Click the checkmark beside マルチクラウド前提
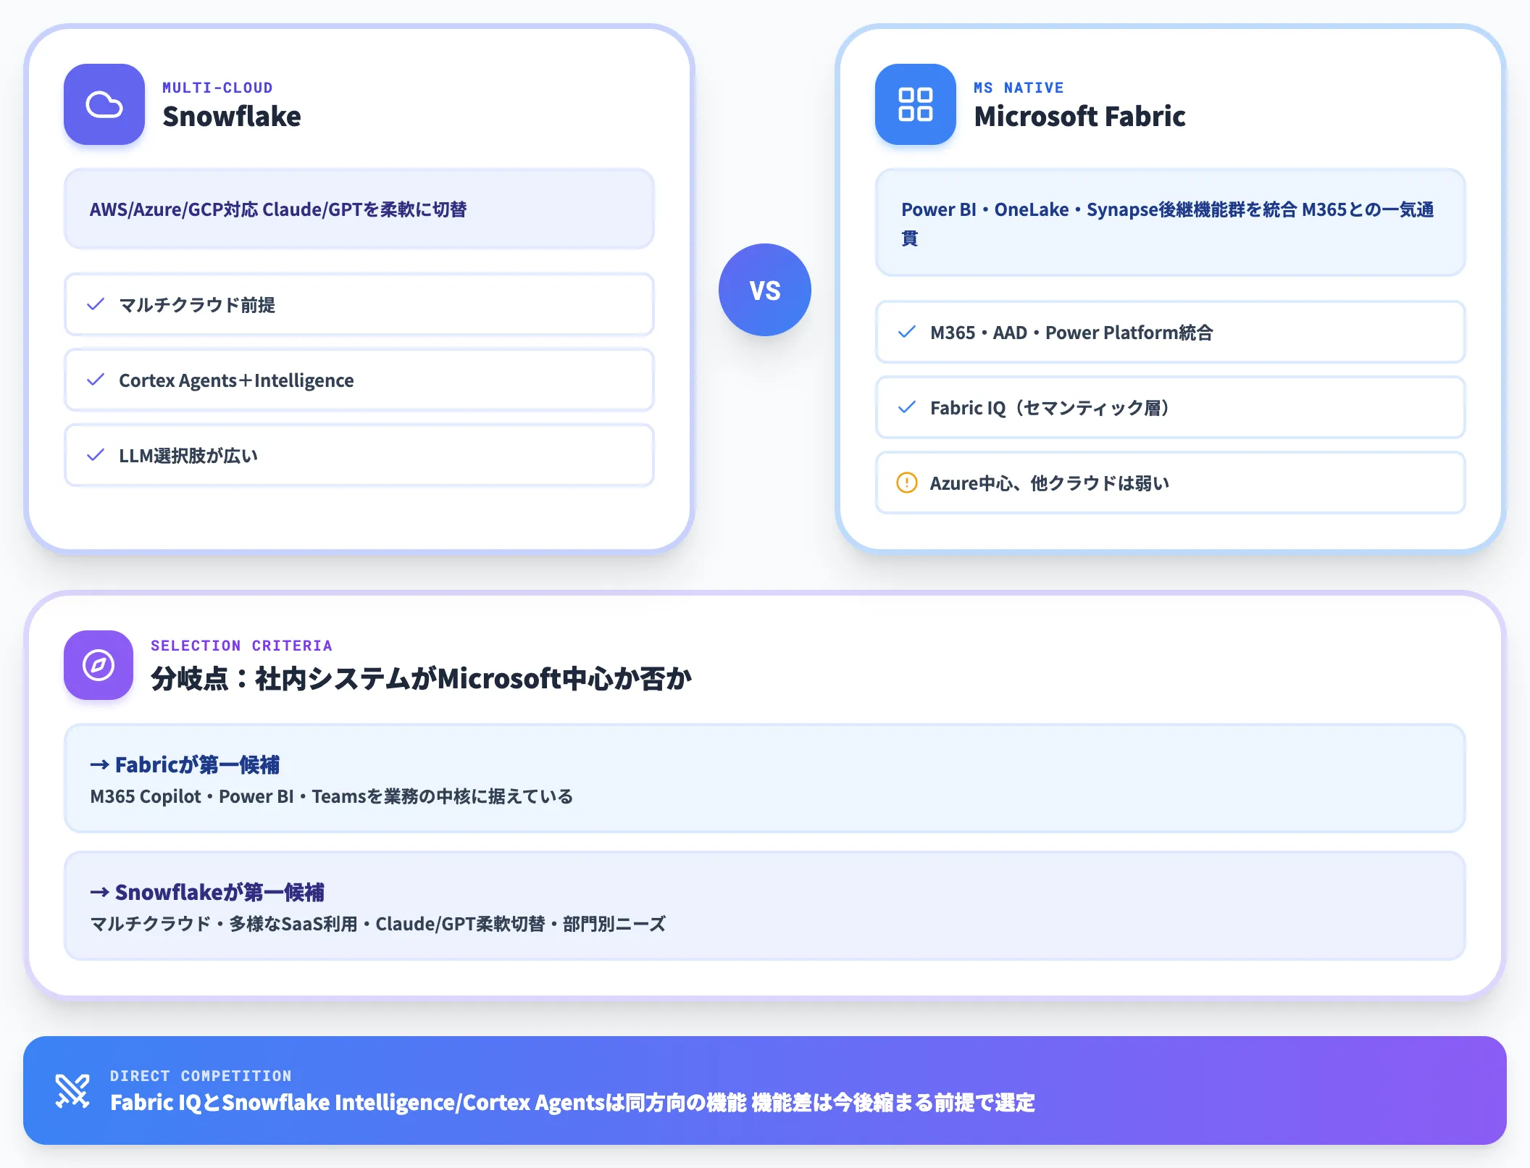The width and height of the screenshot is (1530, 1168). coord(96,304)
